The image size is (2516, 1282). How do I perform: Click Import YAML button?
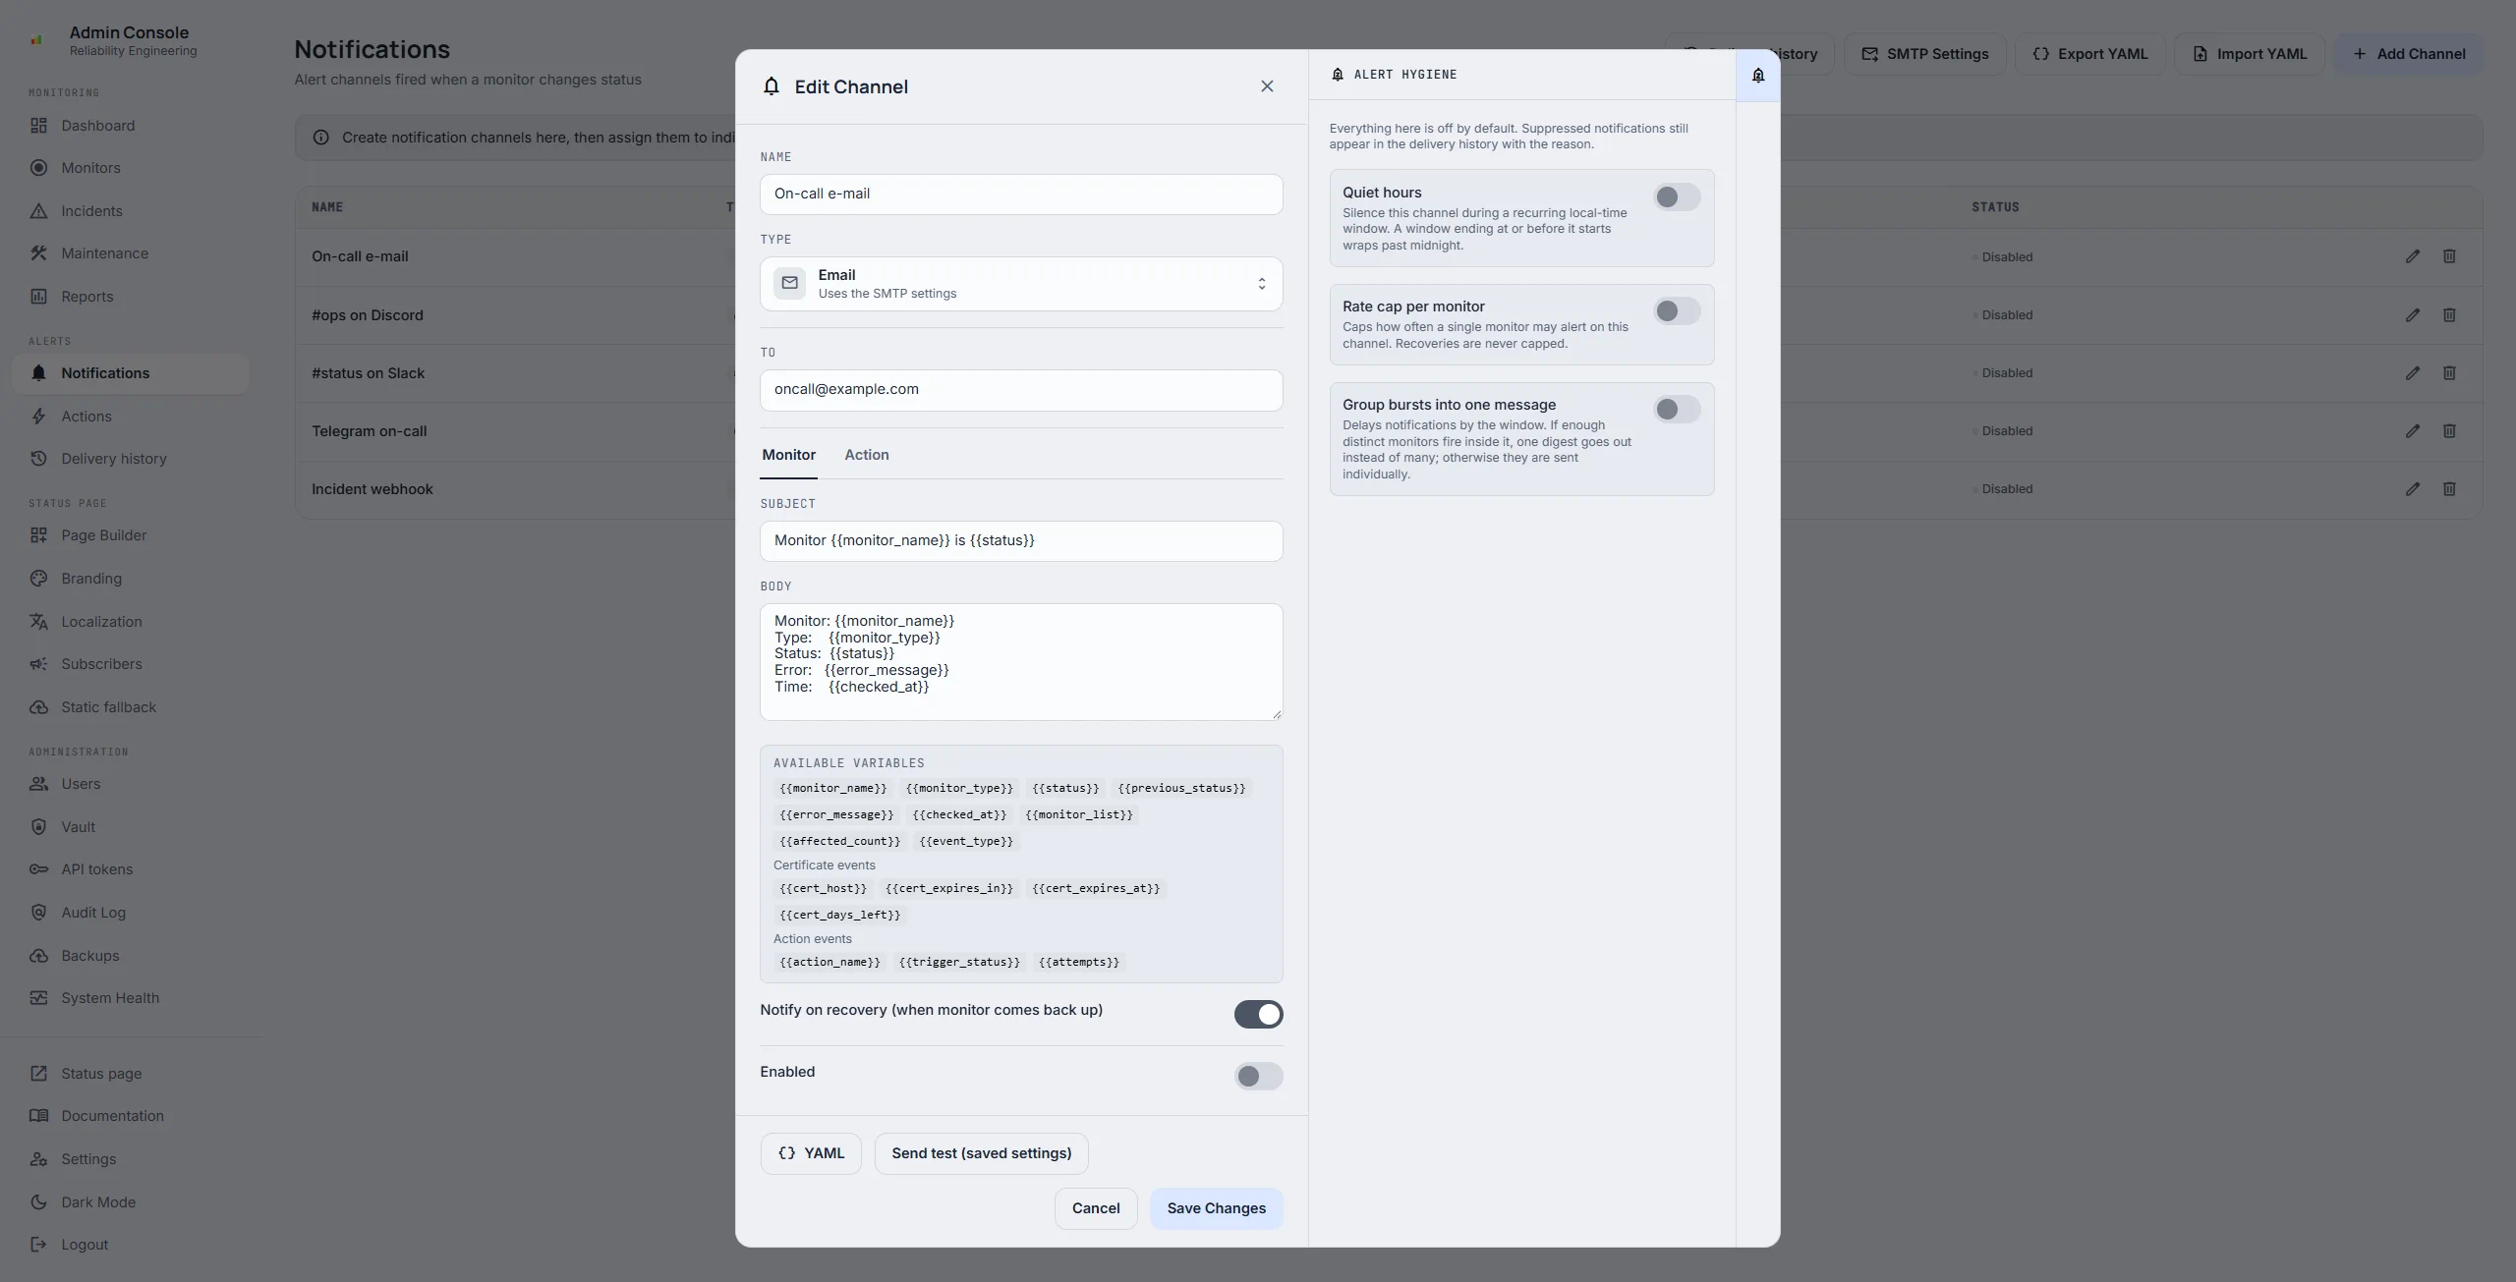[2249, 54]
